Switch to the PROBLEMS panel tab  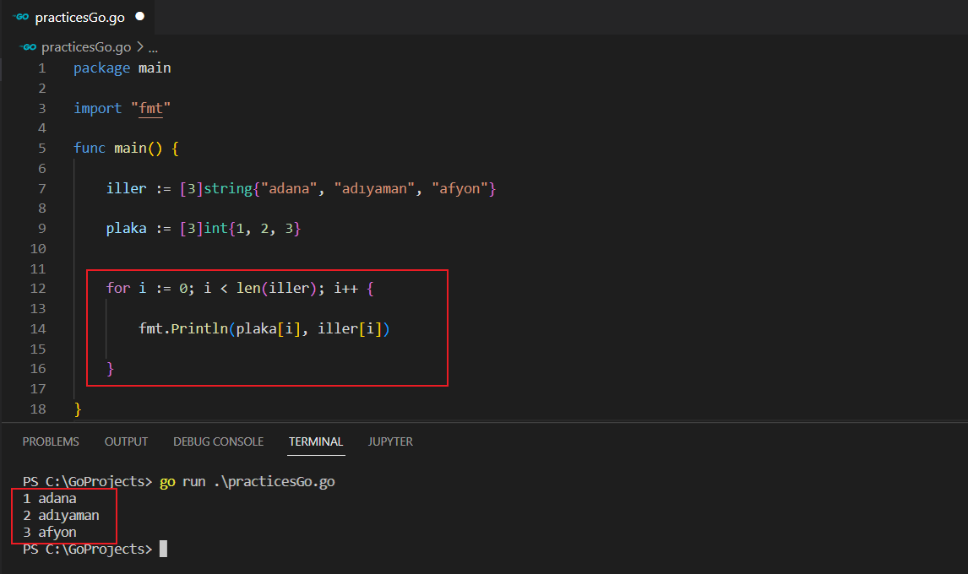[x=51, y=441]
